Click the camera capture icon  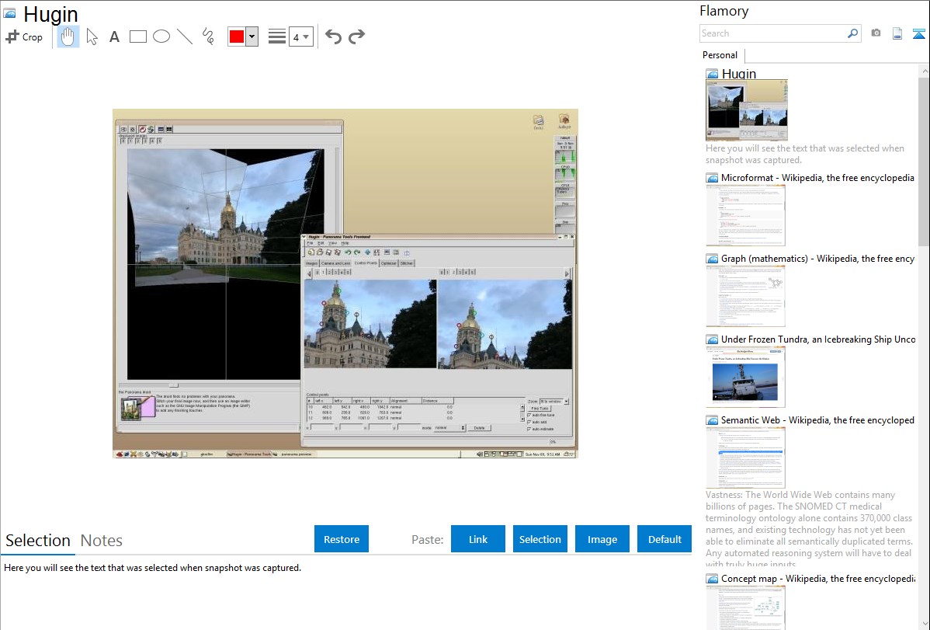876,33
